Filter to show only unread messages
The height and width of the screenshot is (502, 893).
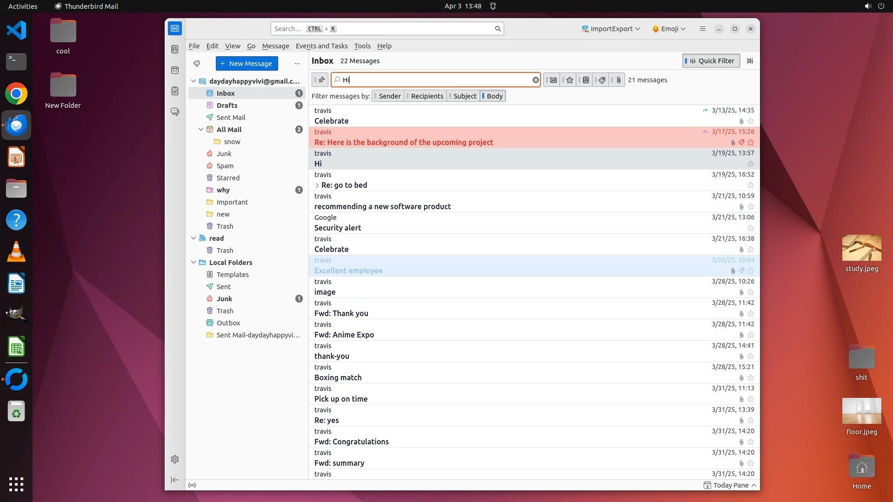pyautogui.click(x=553, y=80)
